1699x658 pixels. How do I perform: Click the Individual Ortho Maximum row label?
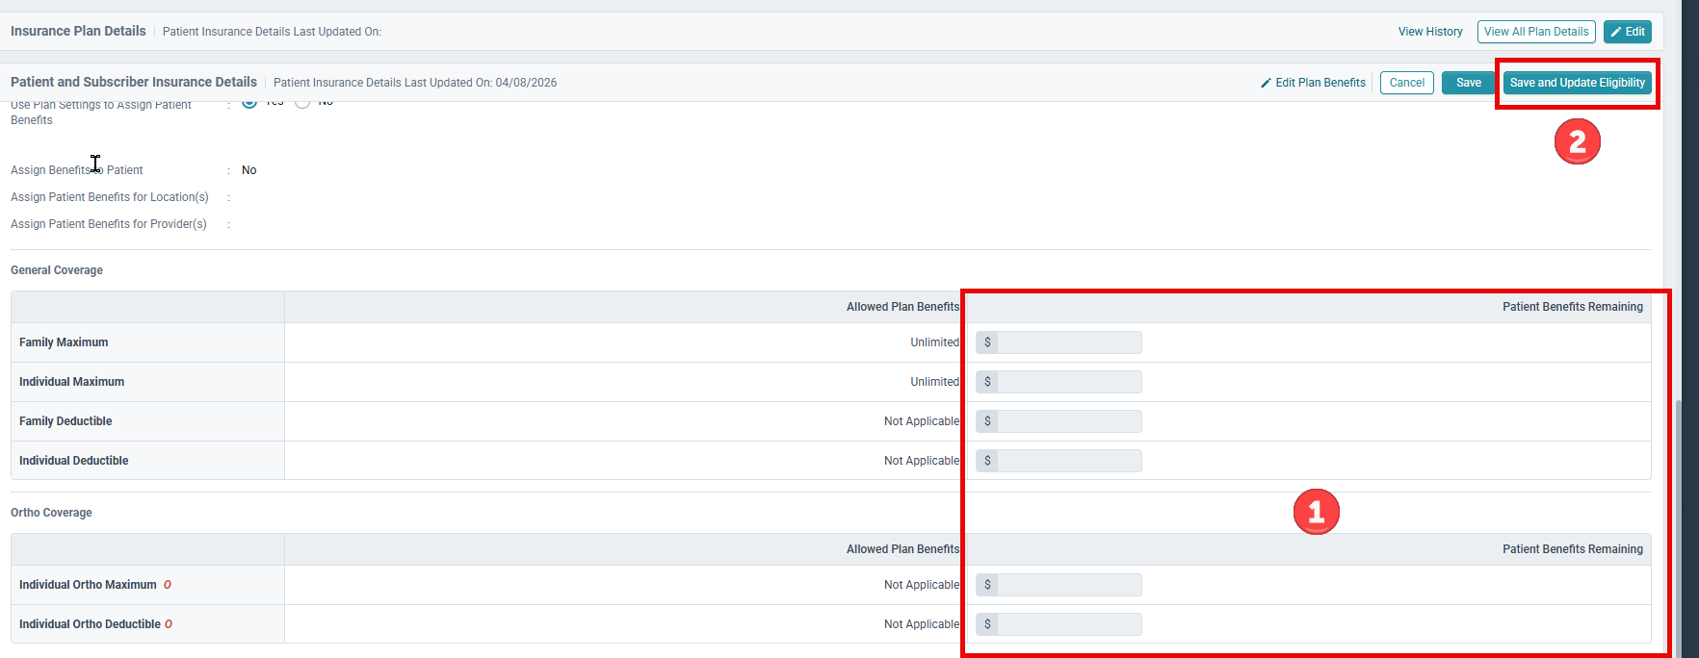coord(88,585)
